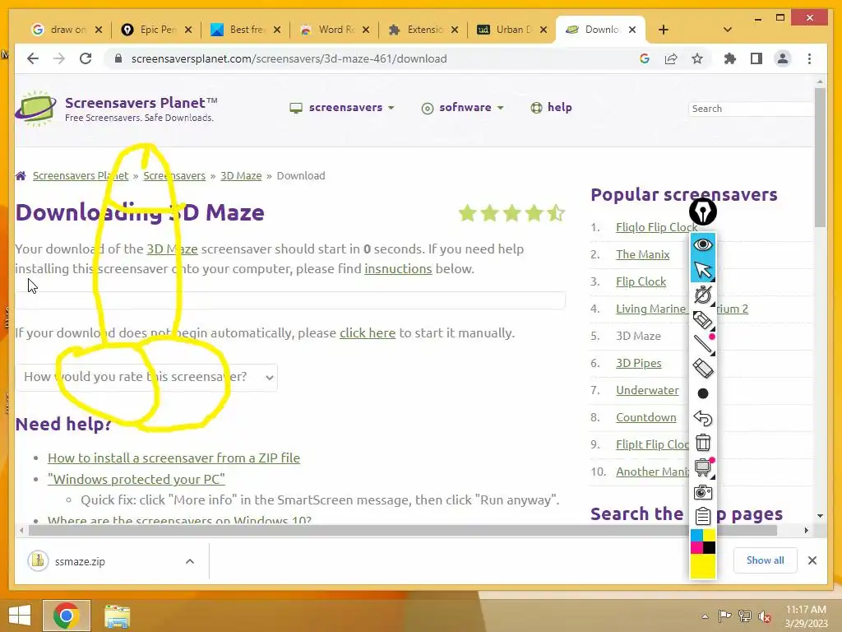This screenshot has height=632, width=842.
Task: Pick the cyan color swatch
Action: pyautogui.click(x=696, y=535)
